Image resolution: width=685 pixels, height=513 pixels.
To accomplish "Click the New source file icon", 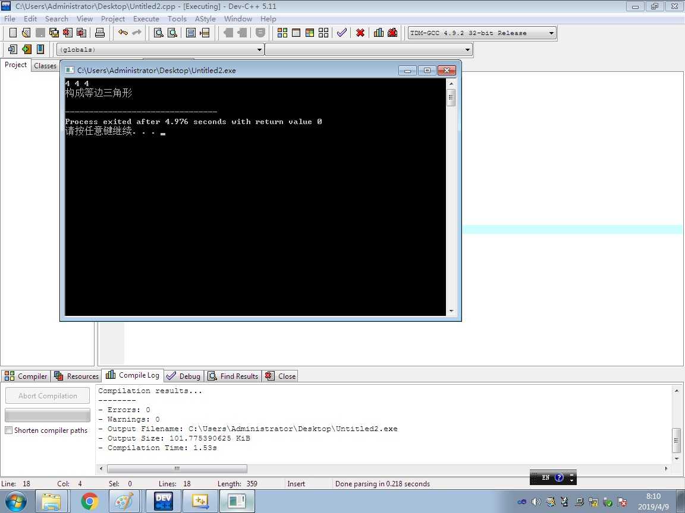I will coord(13,33).
